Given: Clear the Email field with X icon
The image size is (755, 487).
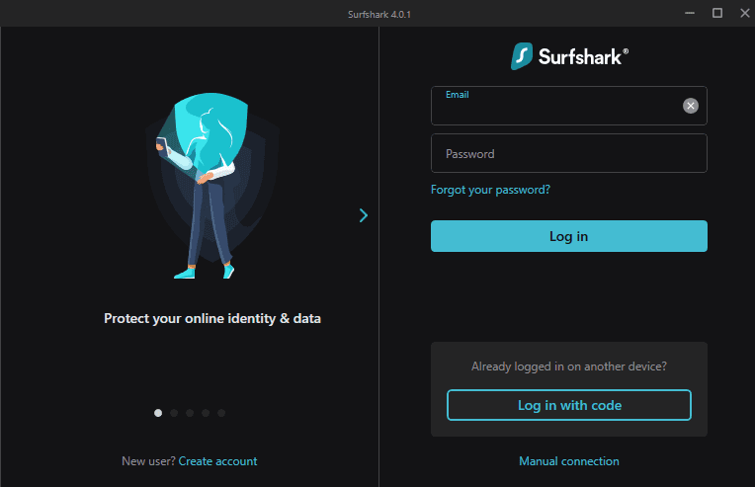Looking at the screenshot, I should pos(691,106).
